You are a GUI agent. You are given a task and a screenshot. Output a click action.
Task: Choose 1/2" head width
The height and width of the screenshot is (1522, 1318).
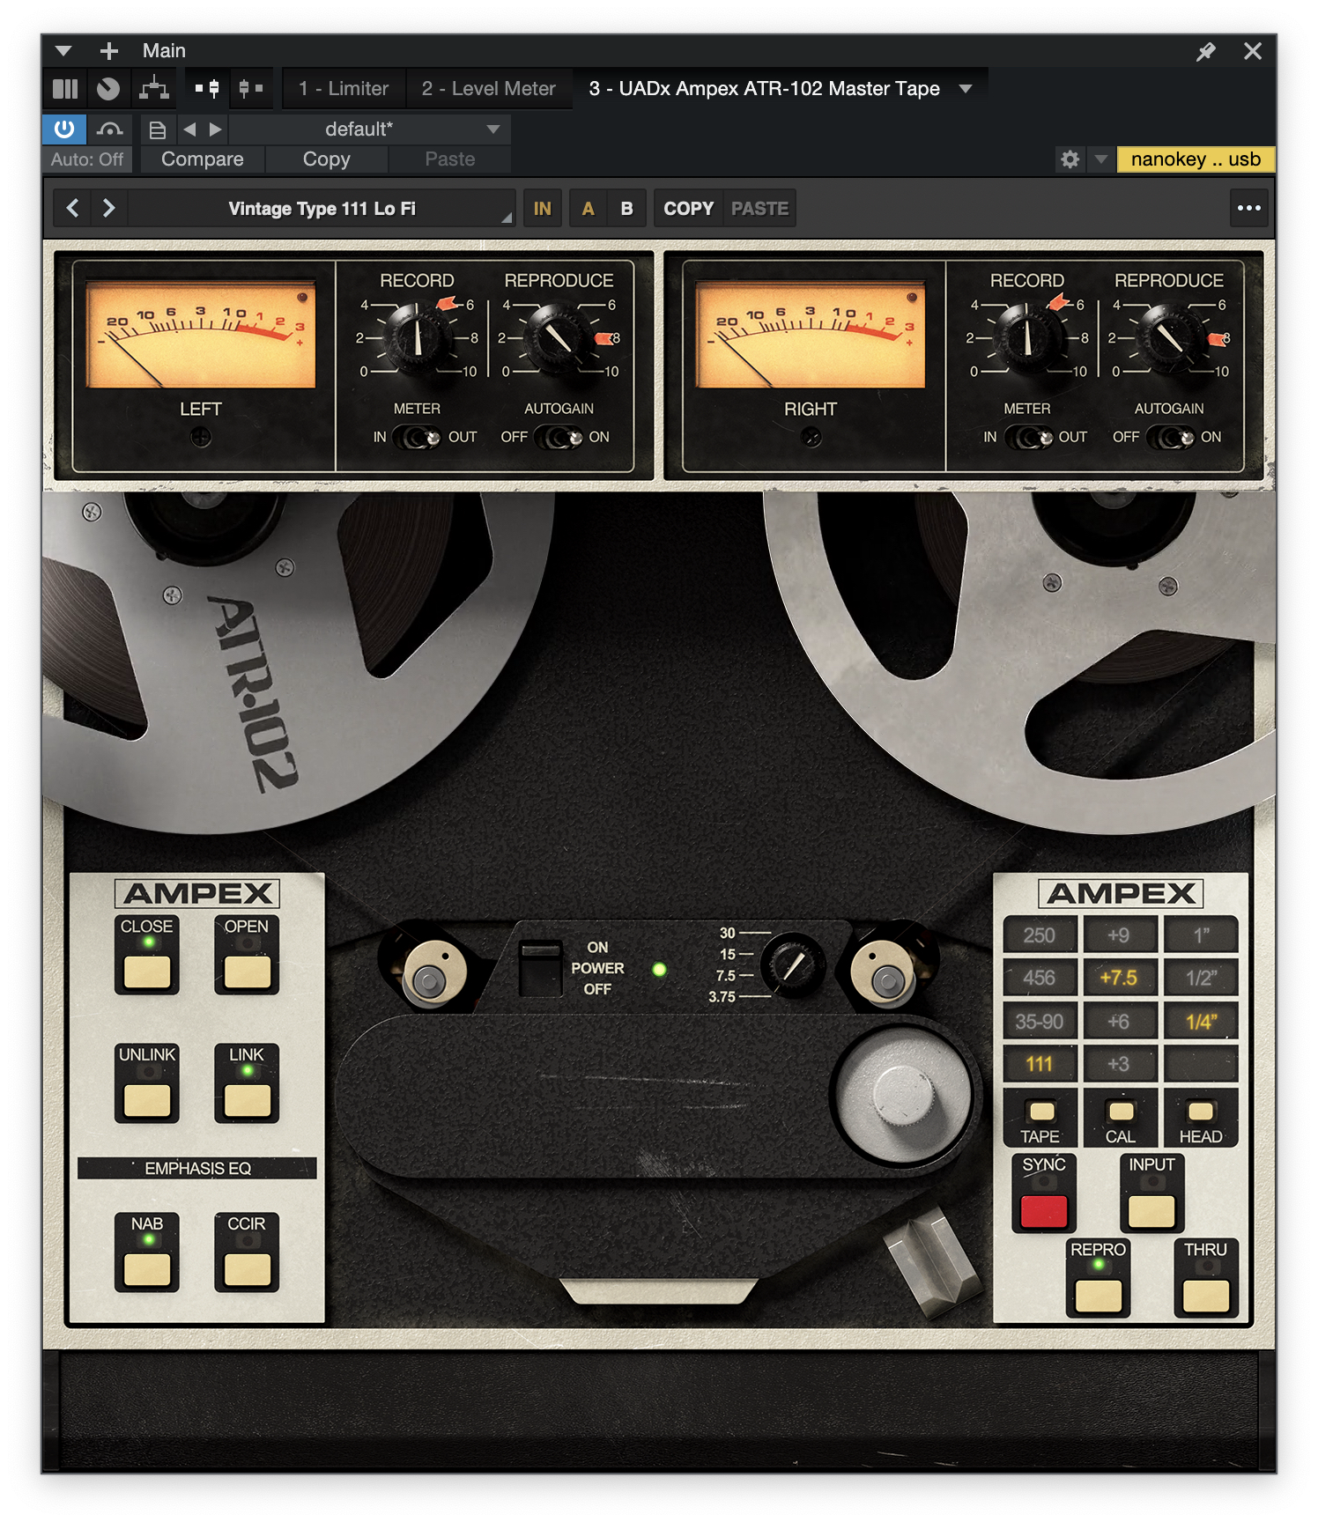[x=1201, y=979]
